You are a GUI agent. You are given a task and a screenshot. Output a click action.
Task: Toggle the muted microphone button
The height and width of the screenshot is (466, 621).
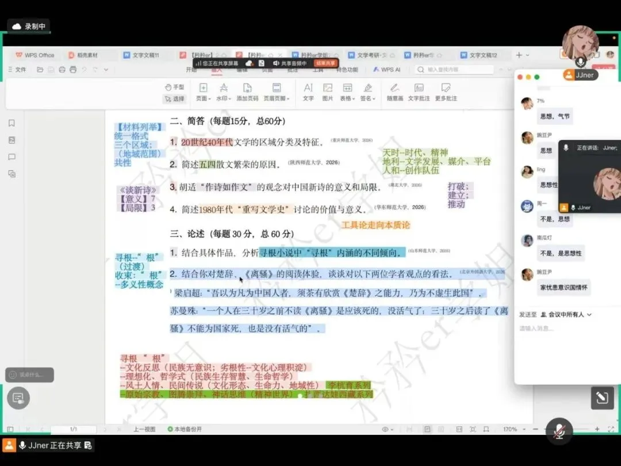point(559,431)
